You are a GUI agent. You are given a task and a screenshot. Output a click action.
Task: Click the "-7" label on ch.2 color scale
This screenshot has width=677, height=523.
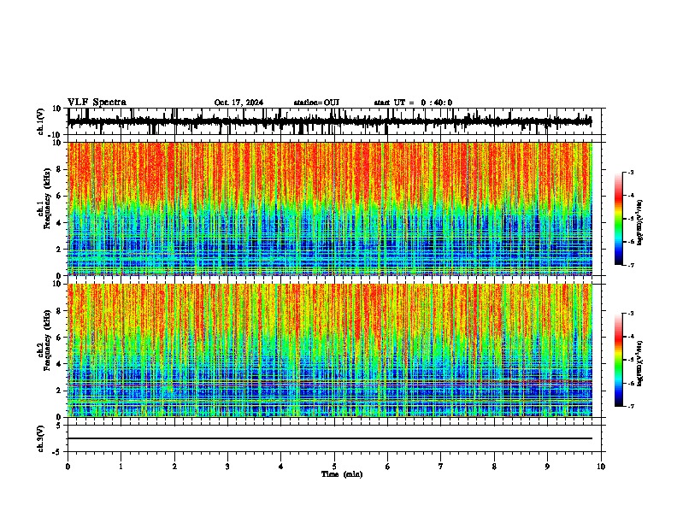click(631, 406)
